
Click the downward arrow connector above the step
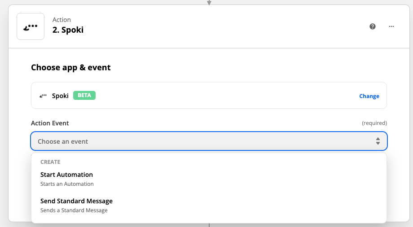[x=209, y=3]
